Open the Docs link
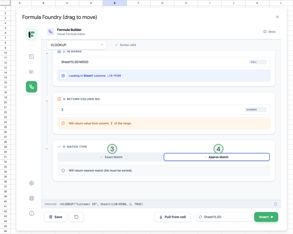This screenshot has height=234, width=293. [269, 32]
